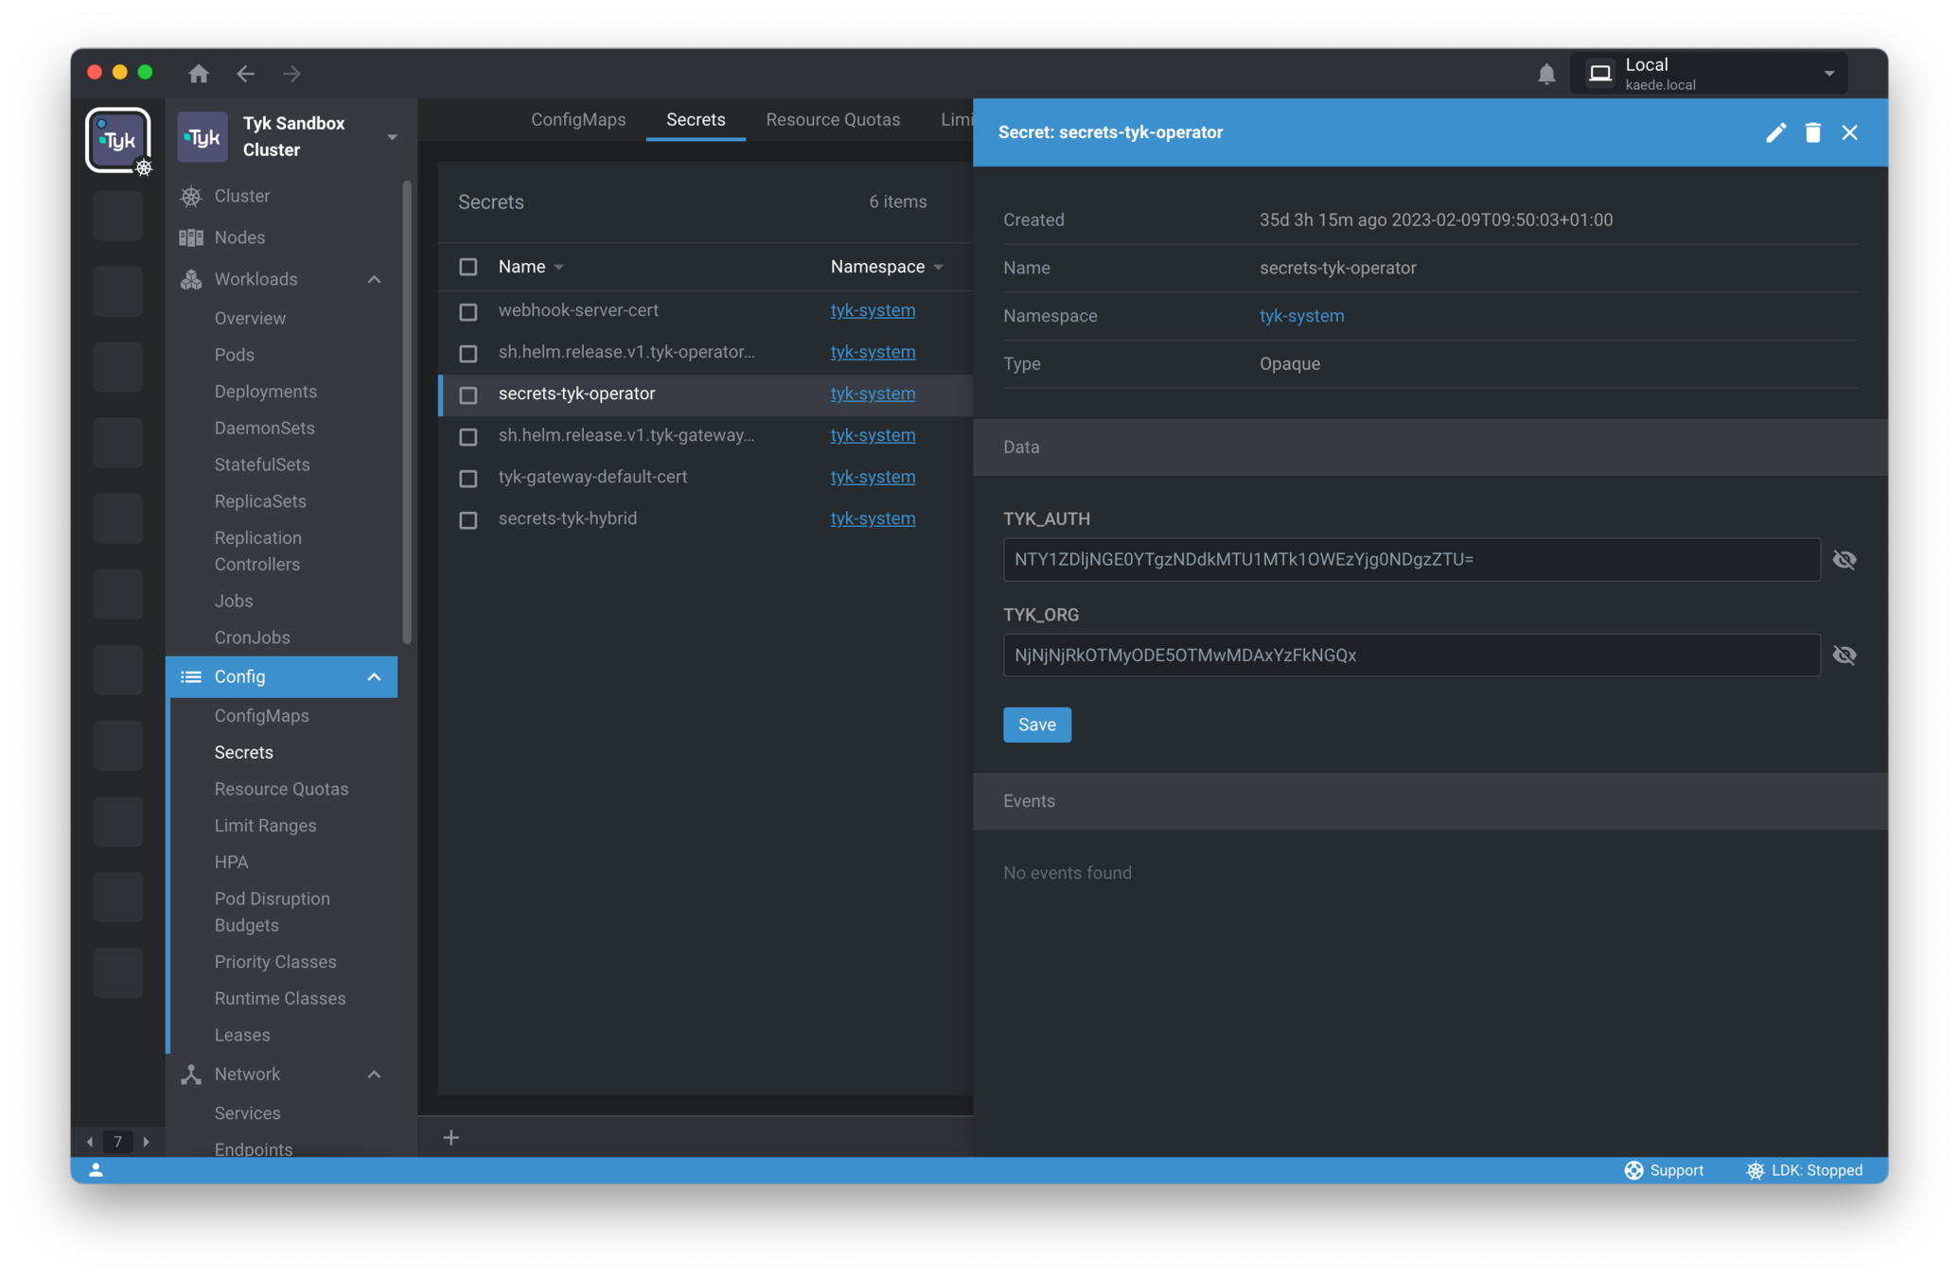Open the Resource Quotas tab
1959x1277 pixels.
tap(832, 120)
